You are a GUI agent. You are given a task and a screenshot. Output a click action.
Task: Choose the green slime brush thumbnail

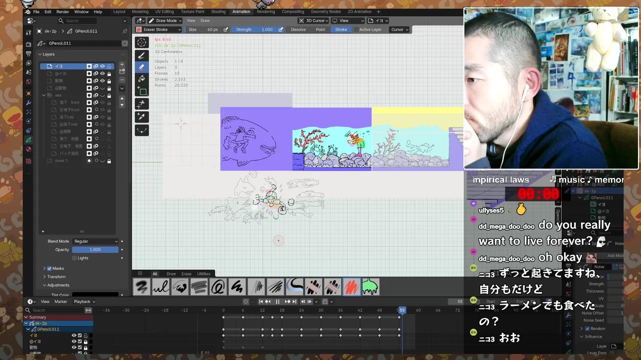pos(371,287)
